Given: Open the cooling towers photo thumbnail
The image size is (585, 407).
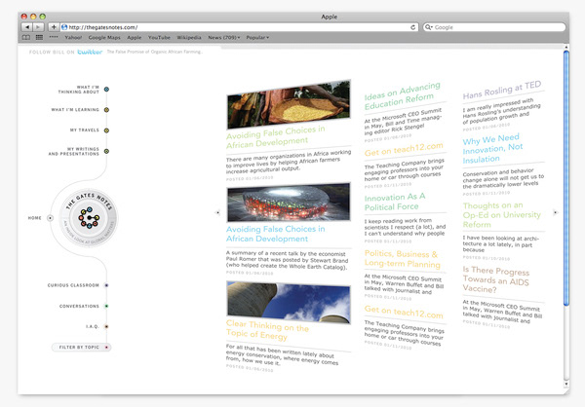Looking at the screenshot, I should 289,302.
